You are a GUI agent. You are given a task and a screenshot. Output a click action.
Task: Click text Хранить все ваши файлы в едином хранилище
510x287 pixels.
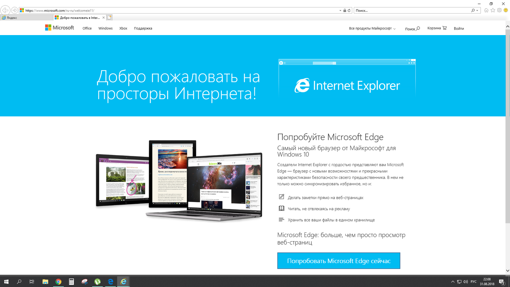(x=331, y=220)
